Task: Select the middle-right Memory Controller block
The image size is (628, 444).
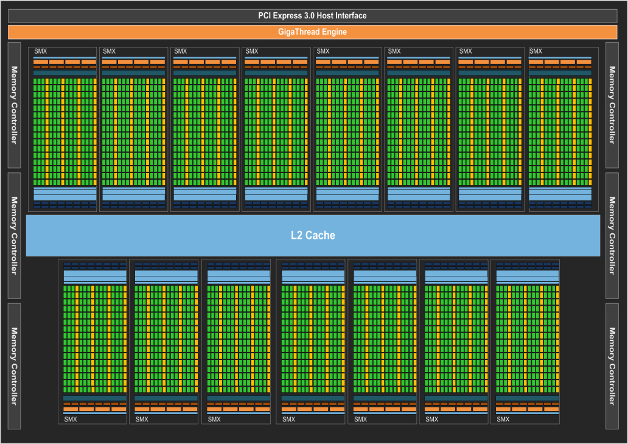Action: [612, 235]
